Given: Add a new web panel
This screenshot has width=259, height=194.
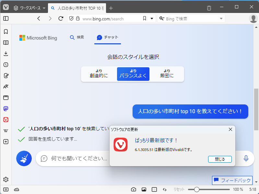Looking at the screenshot, I should [x=6, y=142].
